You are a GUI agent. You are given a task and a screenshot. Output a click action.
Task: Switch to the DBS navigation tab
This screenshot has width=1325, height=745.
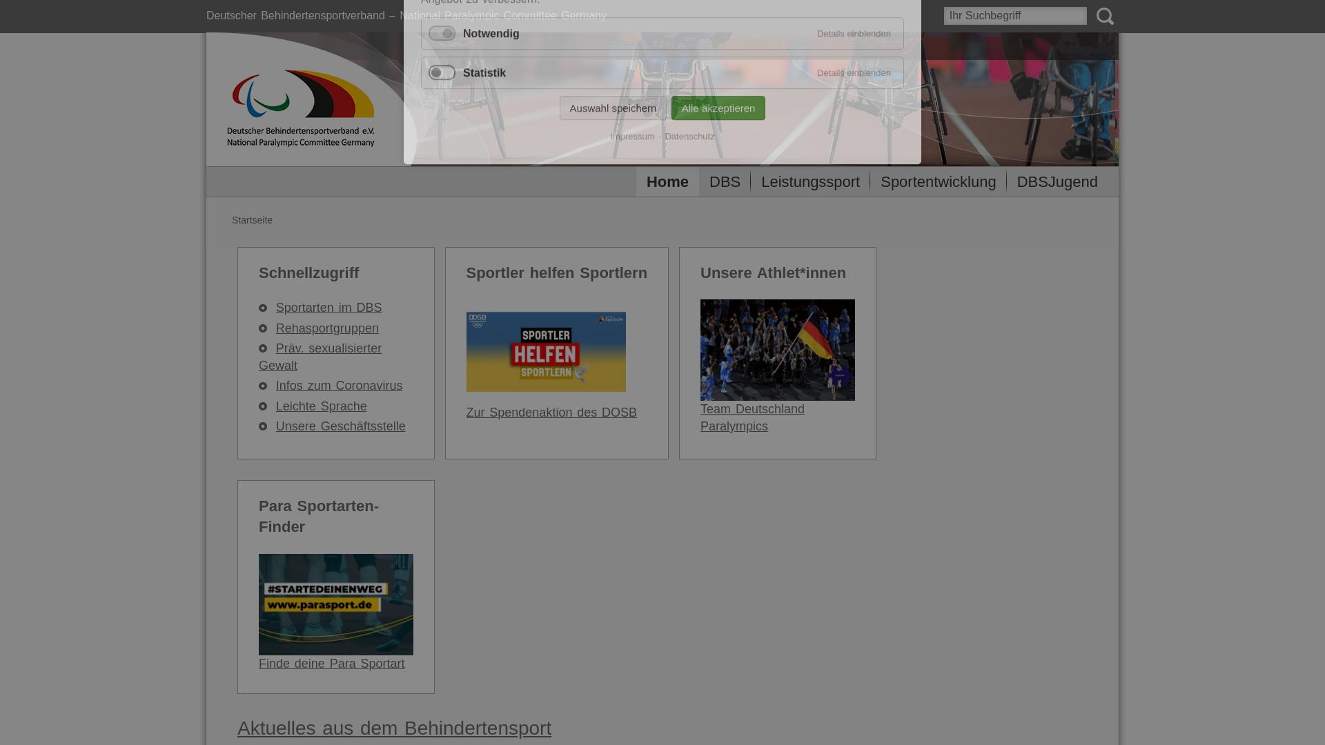(x=724, y=181)
